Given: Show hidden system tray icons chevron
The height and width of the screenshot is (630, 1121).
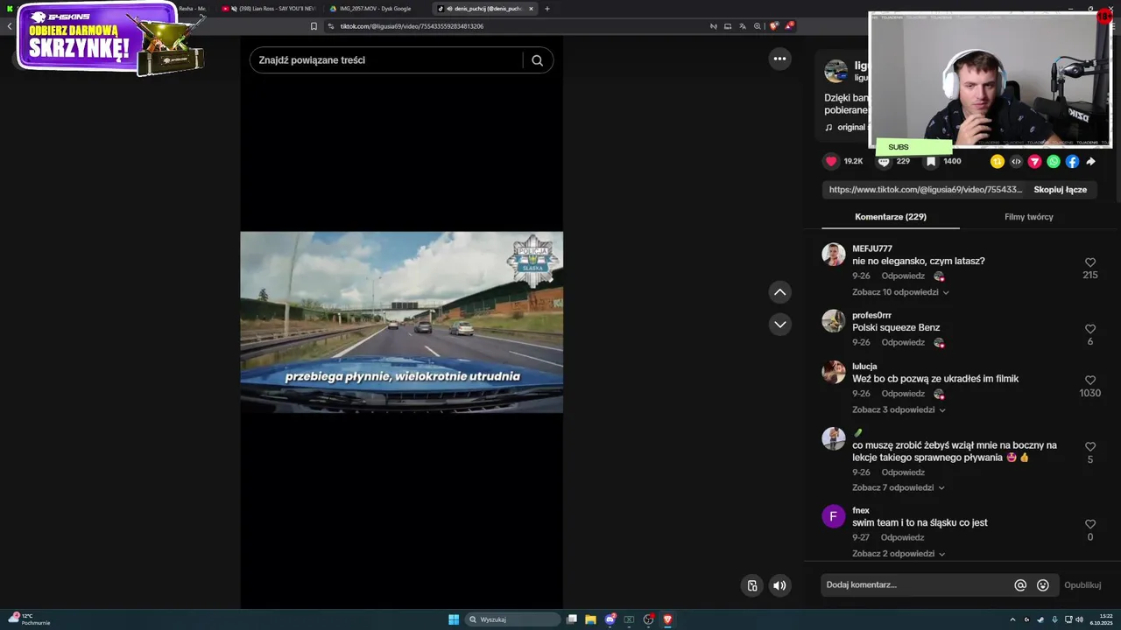Looking at the screenshot, I should (1013, 619).
